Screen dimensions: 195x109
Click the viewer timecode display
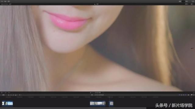pos(97,93)
